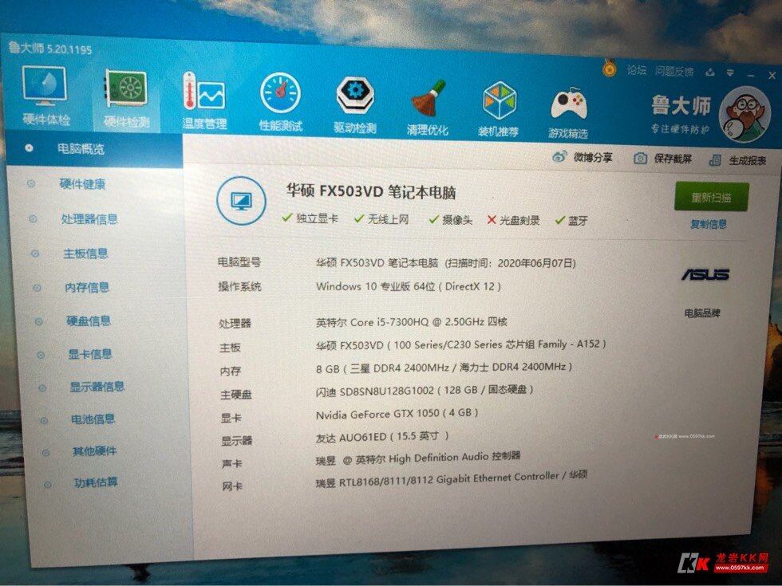Click the 友达 AUO61ED display value
Screen dimensions: 782x586
pyautogui.click(x=382, y=437)
